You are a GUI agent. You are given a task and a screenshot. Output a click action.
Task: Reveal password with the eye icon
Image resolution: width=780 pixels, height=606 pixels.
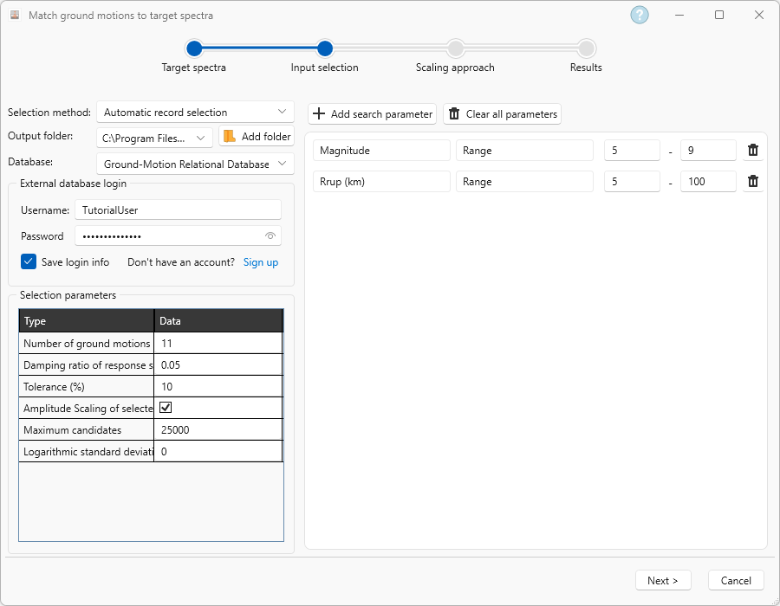click(x=270, y=236)
